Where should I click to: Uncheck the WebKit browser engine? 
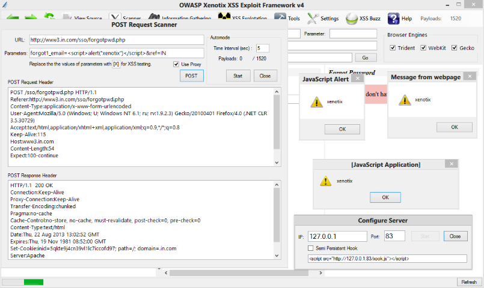(x=424, y=48)
